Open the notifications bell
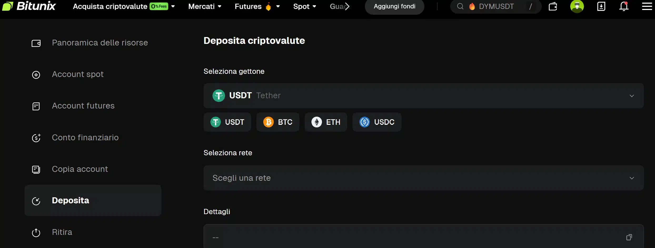Screen dimensions: 655x248 coord(624,6)
